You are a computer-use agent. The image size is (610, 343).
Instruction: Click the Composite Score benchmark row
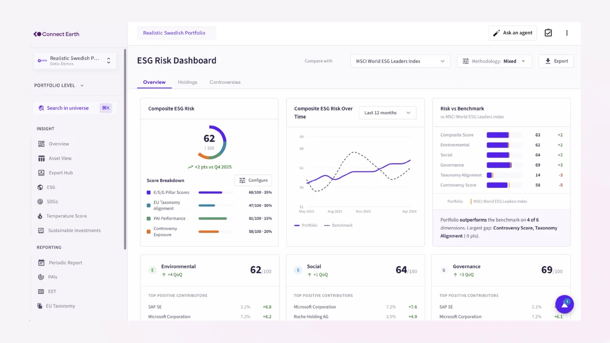501,135
